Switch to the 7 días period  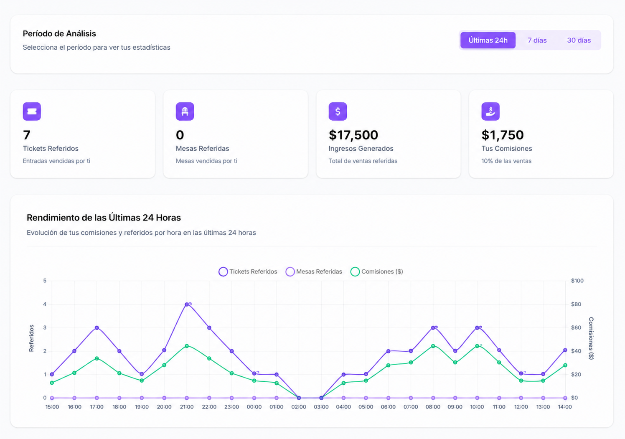click(x=537, y=40)
